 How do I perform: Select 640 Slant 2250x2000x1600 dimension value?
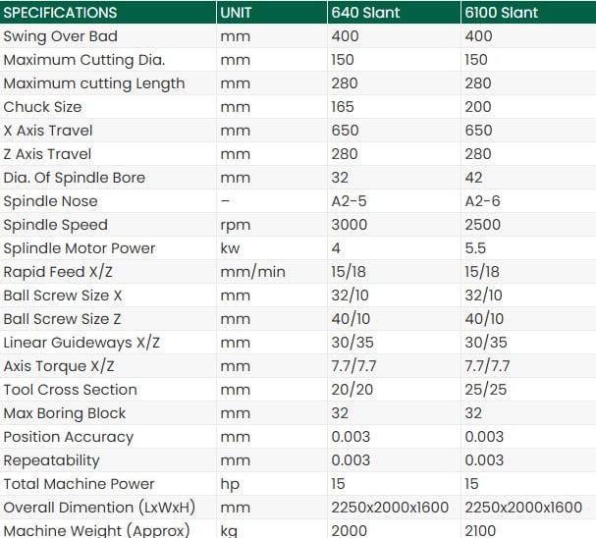(390, 508)
